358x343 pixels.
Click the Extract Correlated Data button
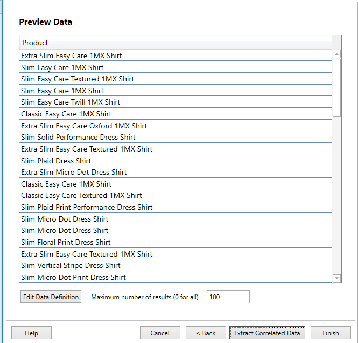267,333
